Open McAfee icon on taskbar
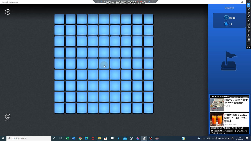The image size is (251, 141). (93, 138)
